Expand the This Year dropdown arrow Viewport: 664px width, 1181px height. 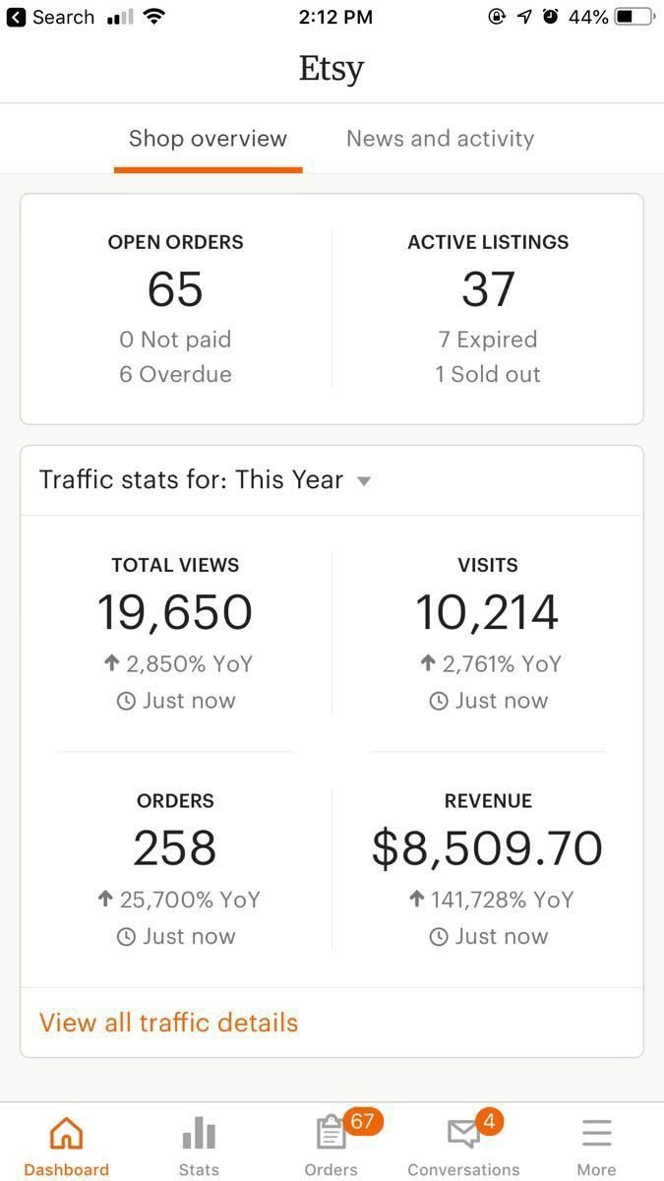[364, 481]
